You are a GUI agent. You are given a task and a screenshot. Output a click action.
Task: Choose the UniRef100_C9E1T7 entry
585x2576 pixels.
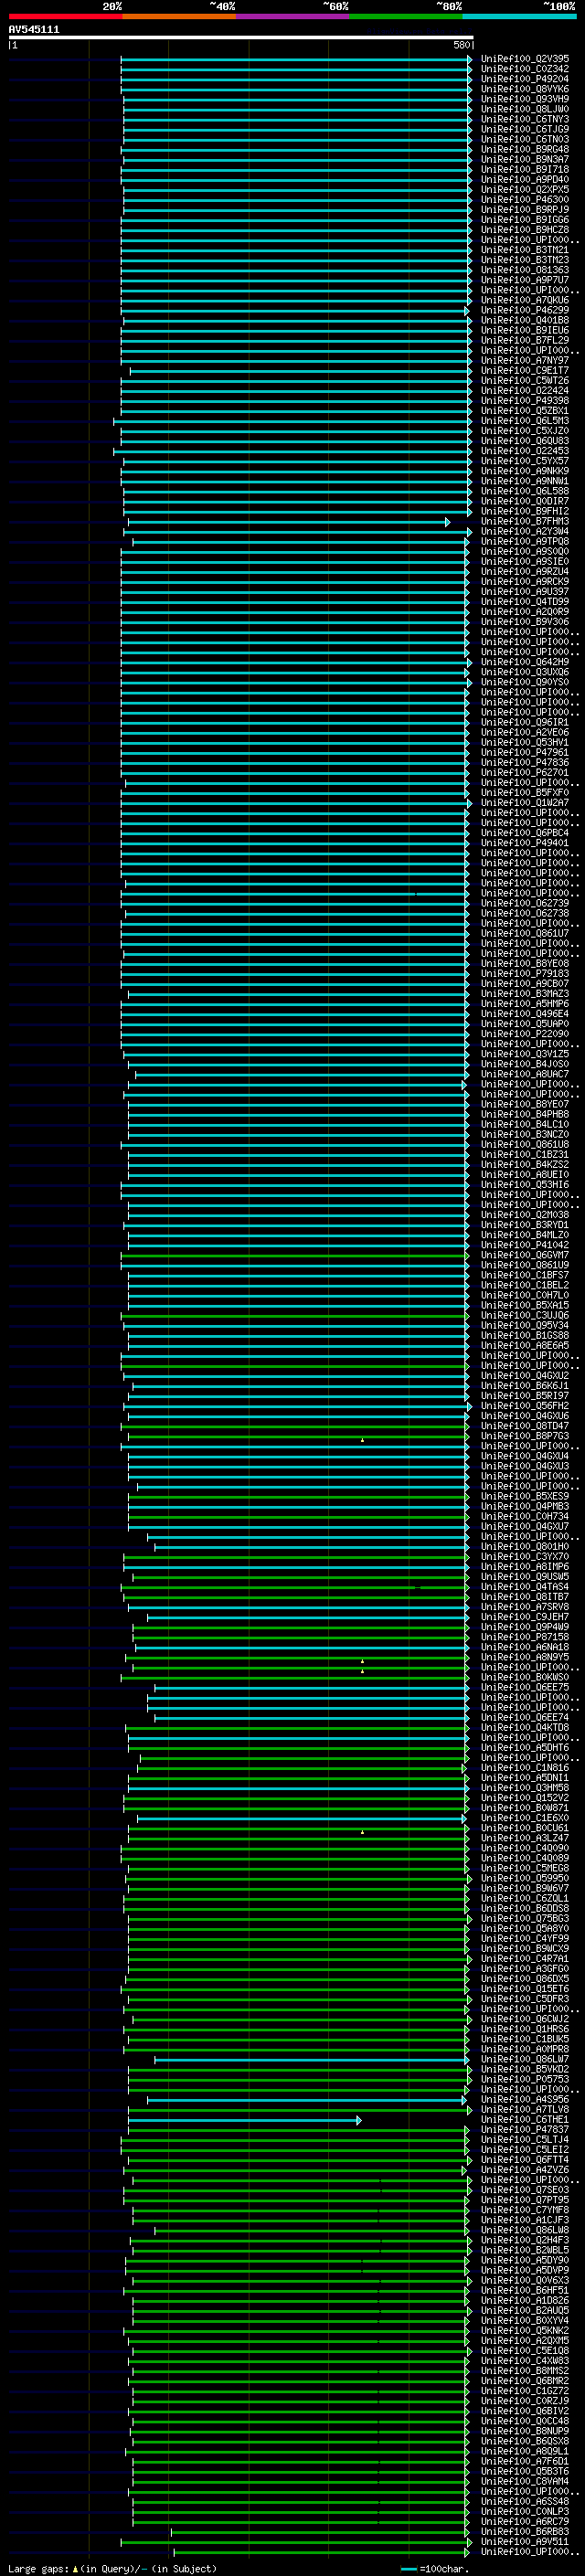pos(525,370)
